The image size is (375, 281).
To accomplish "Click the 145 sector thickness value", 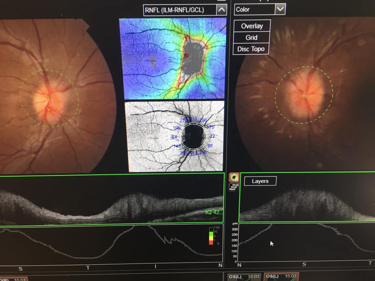I will point(177,146).
